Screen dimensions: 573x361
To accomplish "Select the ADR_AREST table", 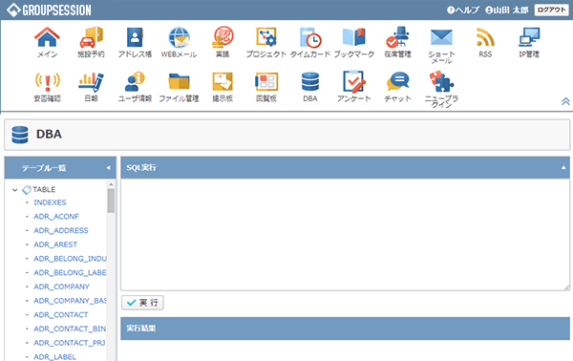I will (x=55, y=244).
